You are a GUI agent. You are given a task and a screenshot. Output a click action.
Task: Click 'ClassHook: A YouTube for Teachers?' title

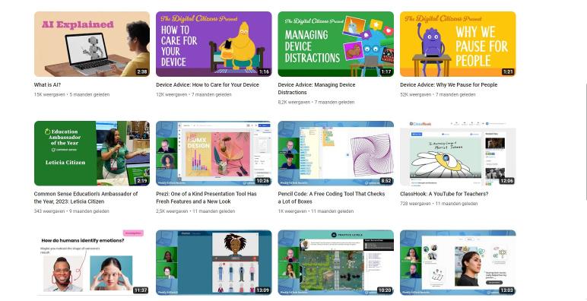point(444,194)
